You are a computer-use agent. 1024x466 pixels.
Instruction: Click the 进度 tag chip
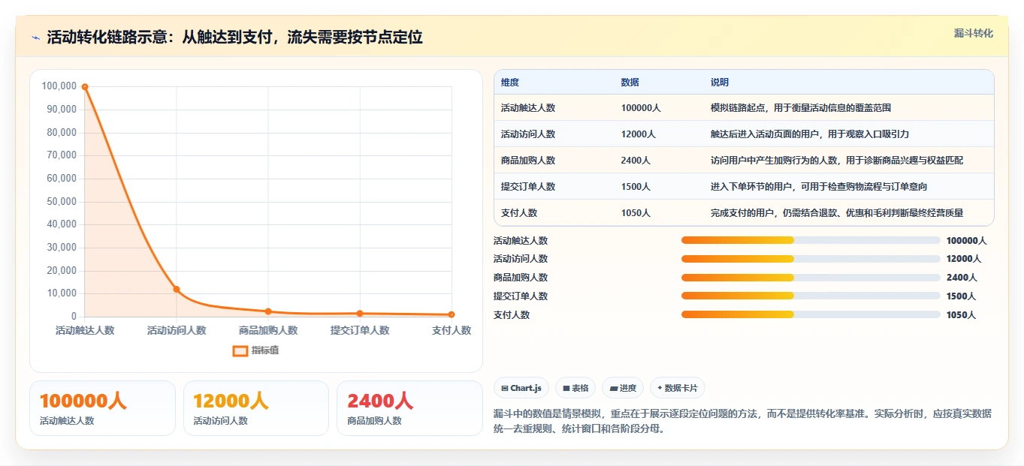click(623, 388)
